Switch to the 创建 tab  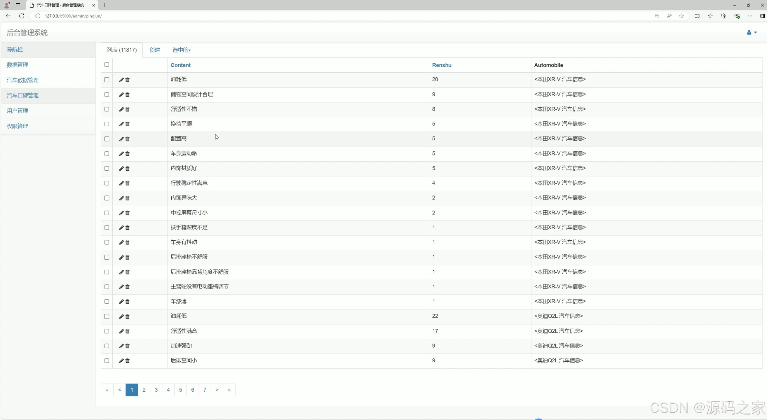click(154, 50)
